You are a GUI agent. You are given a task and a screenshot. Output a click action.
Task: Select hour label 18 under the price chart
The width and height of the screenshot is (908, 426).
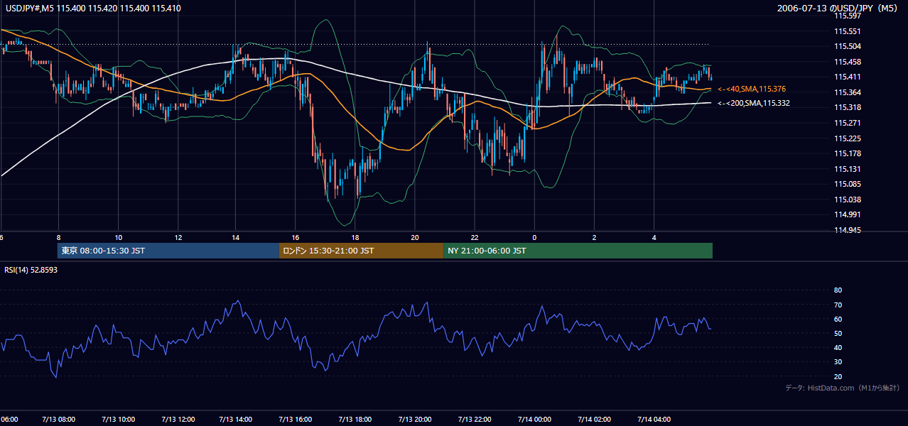355,237
